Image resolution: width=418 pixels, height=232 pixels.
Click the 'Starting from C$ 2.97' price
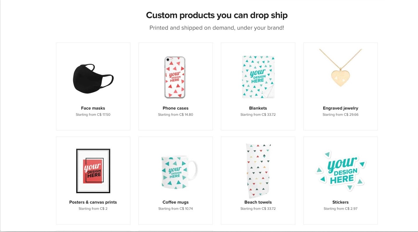(x=340, y=209)
